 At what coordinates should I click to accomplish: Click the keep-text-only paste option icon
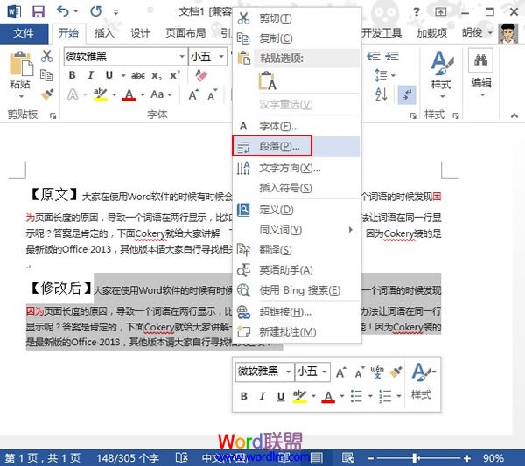(x=268, y=81)
